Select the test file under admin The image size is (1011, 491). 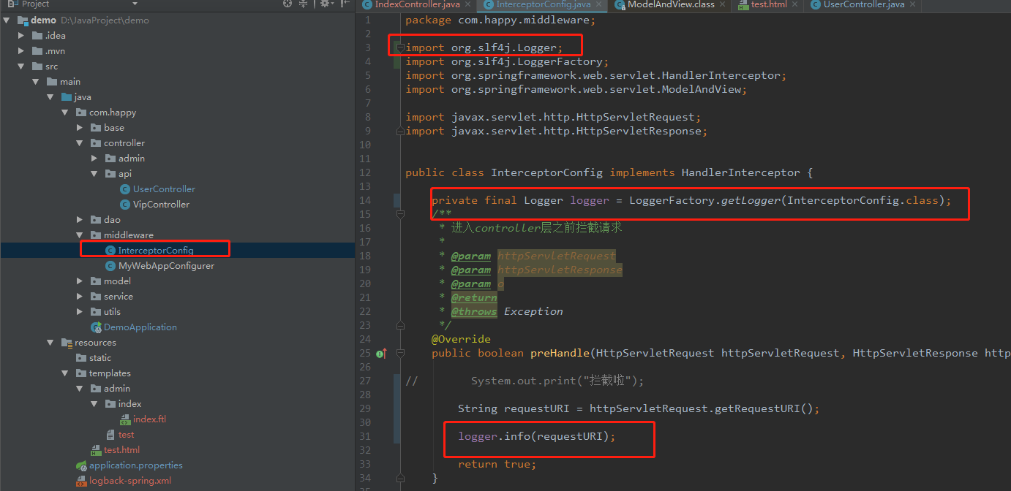point(126,435)
